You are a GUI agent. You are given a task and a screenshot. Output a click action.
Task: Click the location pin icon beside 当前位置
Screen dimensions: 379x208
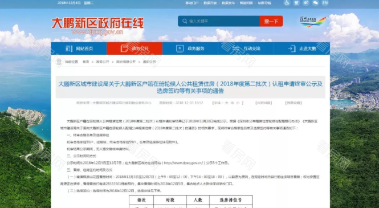[x=59, y=62]
